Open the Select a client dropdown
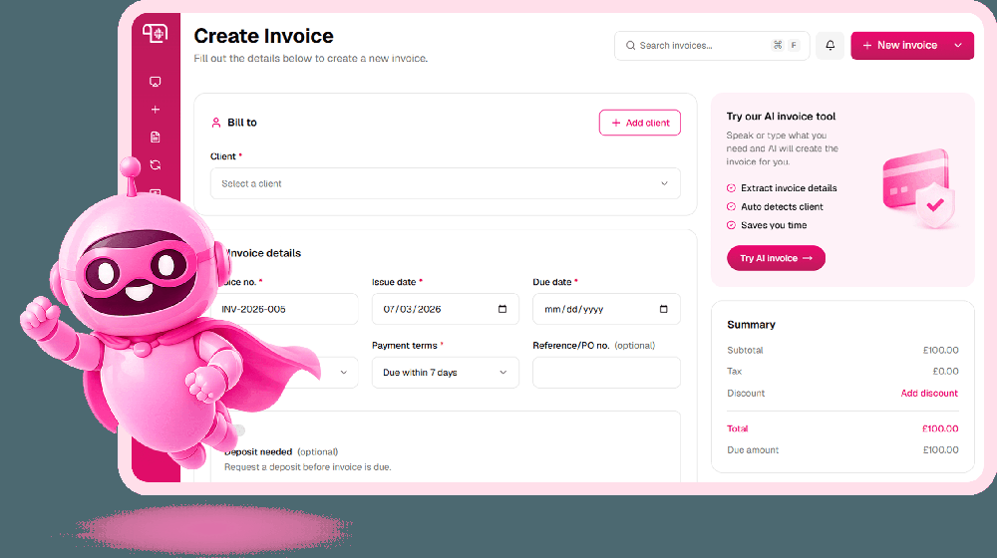This screenshot has width=997, height=558. (445, 183)
